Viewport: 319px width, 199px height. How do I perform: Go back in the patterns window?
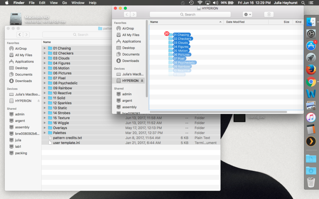coord(20,35)
